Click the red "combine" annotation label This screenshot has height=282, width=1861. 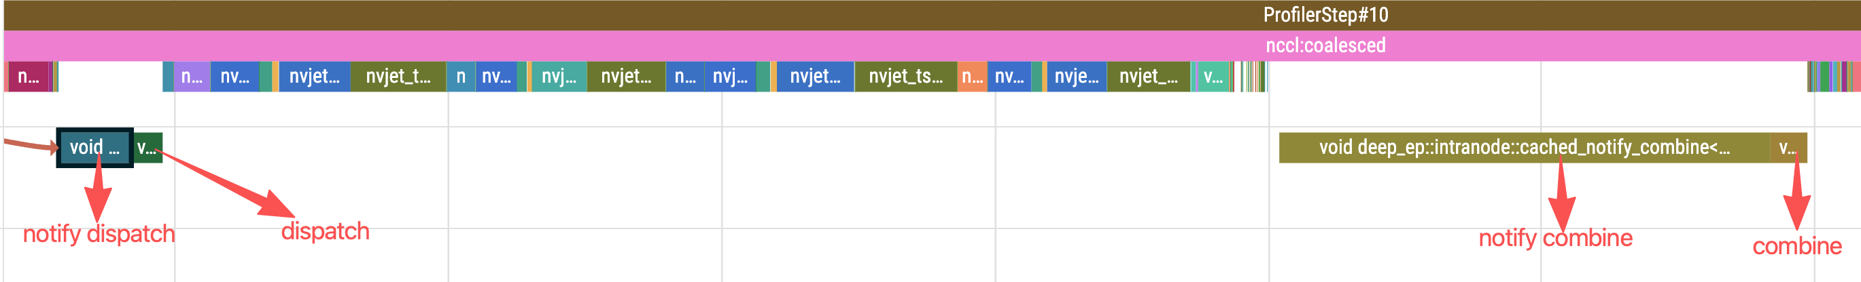(x=1796, y=246)
